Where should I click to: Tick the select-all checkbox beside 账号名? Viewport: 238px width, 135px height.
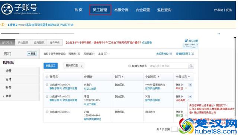[x=47, y=77]
